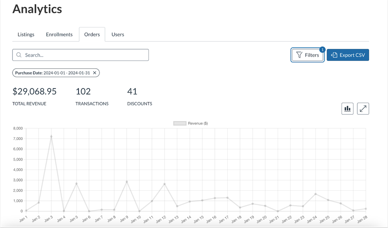The width and height of the screenshot is (388, 228).
Task: Click the filter count badge on Filters
Action: (322, 50)
